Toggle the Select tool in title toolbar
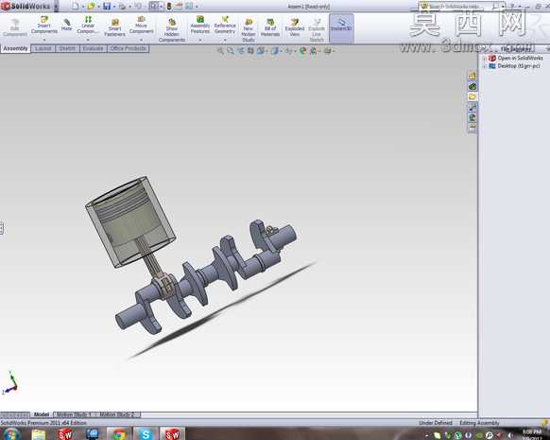Image resolution: width=550 pixels, height=440 pixels. tap(154, 6)
